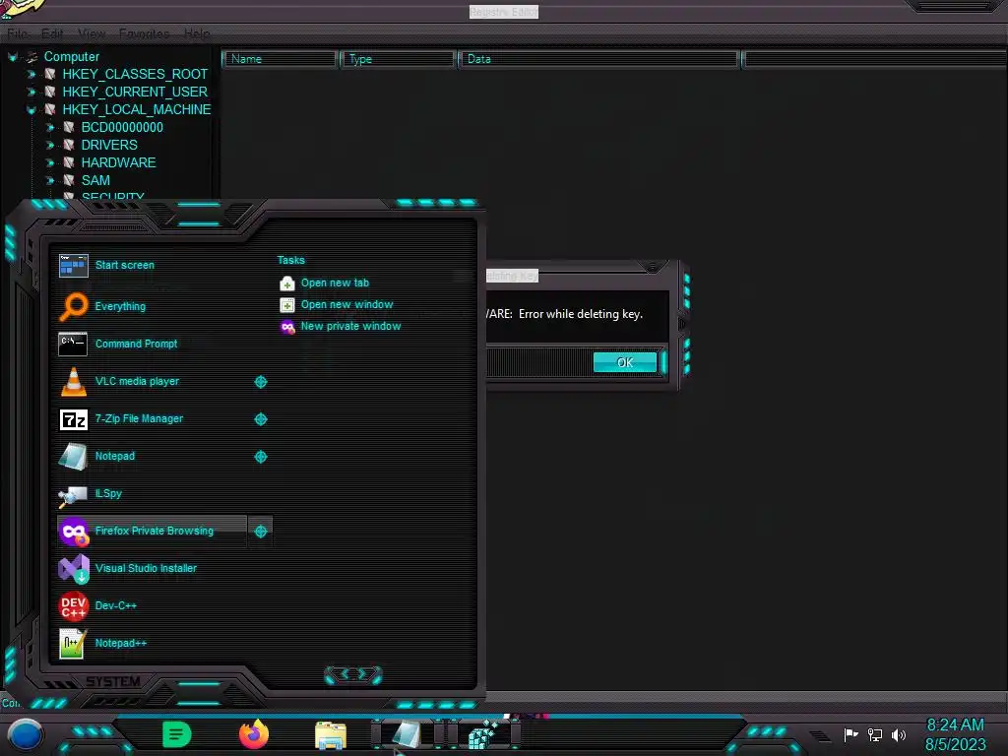Expand DRIVERS key arrow
Image resolution: width=1008 pixels, height=756 pixels.
(x=49, y=146)
